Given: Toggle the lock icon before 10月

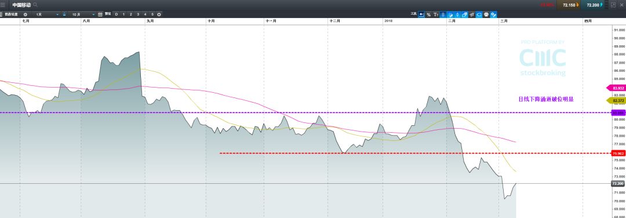Looking at the screenshot, I should [64, 14].
